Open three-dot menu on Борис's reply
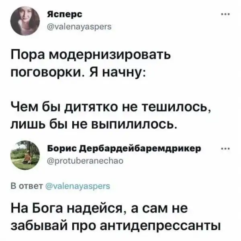This screenshot has width=241, height=241. pyautogui.click(x=225, y=149)
